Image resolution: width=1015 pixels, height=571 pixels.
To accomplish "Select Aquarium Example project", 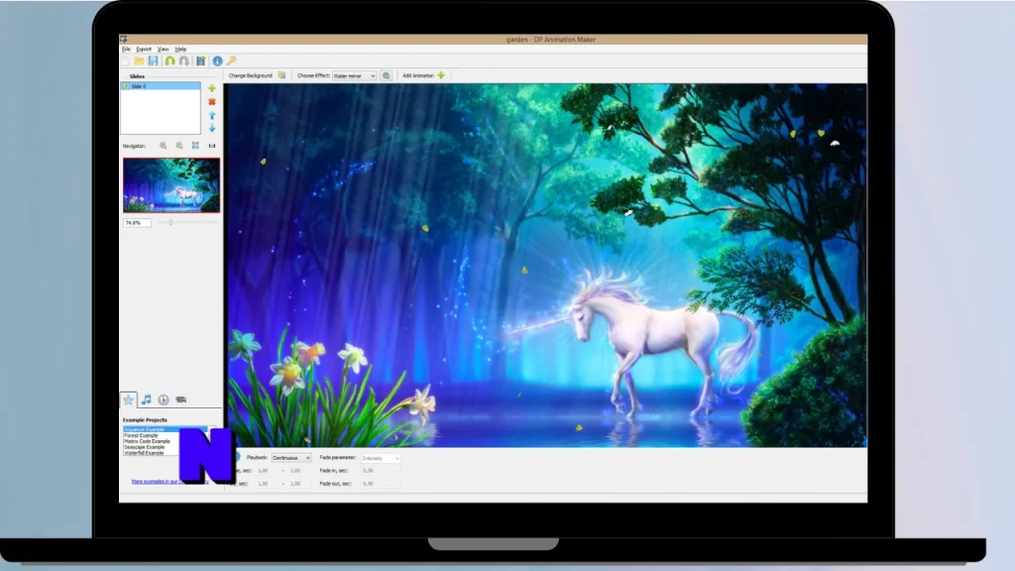I will (166, 430).
